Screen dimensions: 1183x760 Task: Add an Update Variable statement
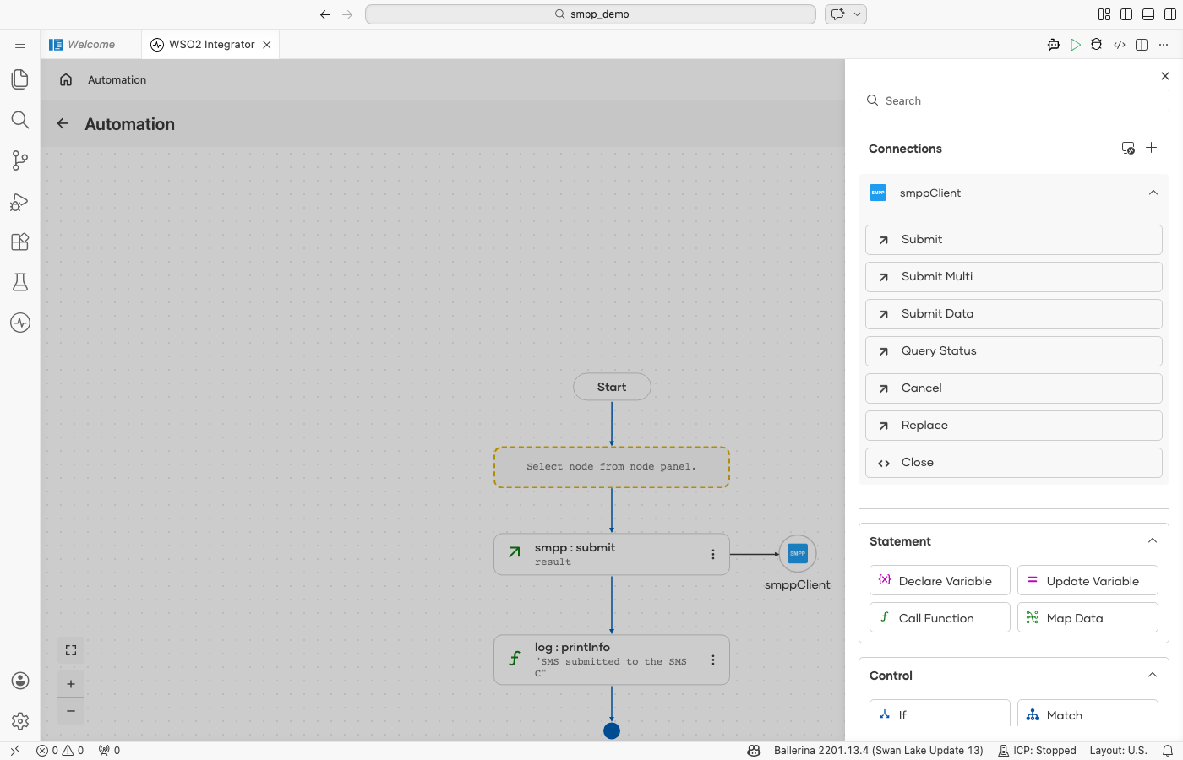click(1088, 580)
